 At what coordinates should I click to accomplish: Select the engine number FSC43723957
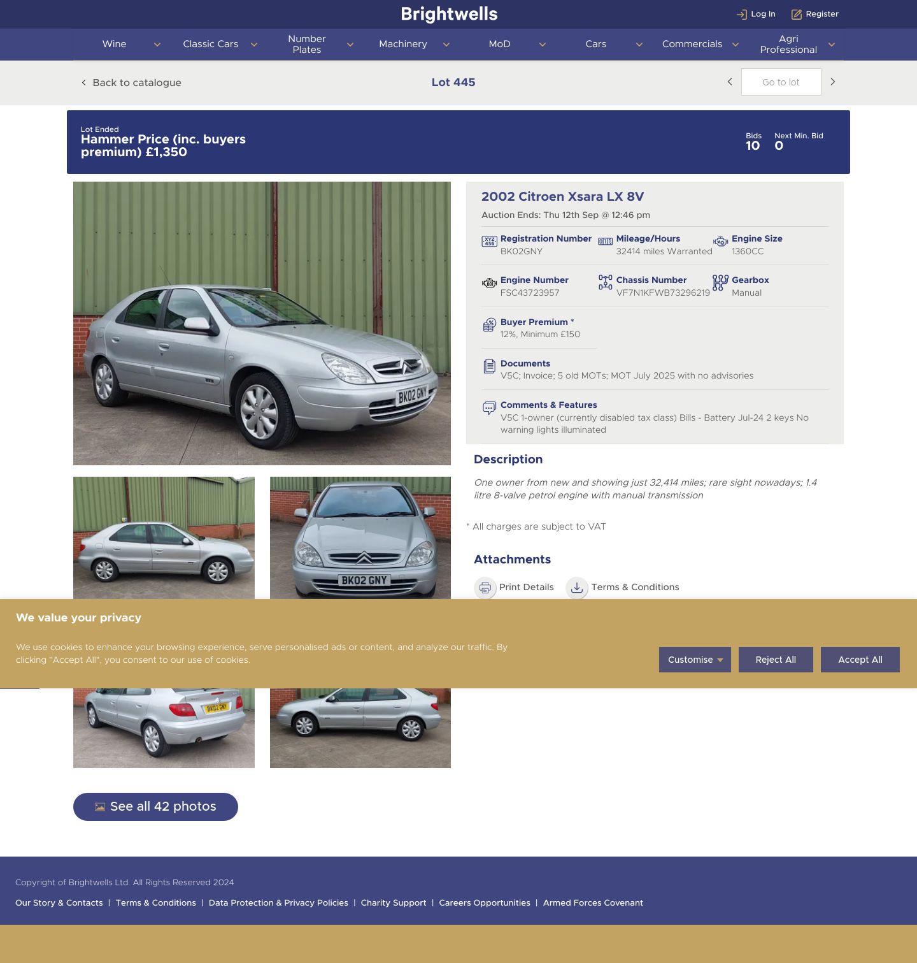coord(530,293)
